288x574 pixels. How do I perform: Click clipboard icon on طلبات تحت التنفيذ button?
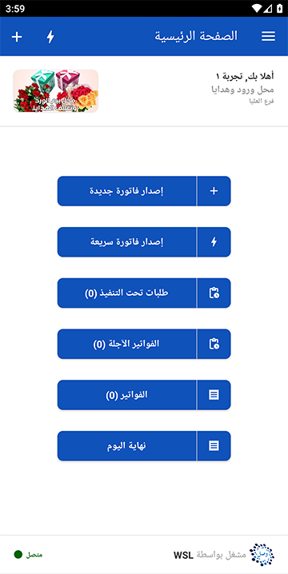click(214, 293)
